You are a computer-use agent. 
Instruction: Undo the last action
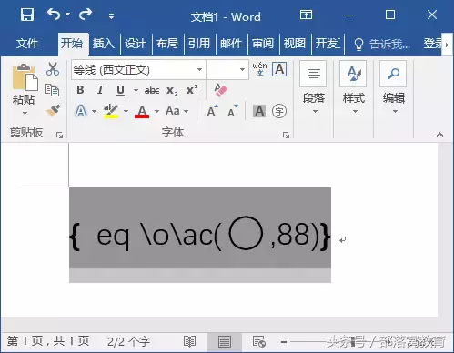tap(54, 14)
